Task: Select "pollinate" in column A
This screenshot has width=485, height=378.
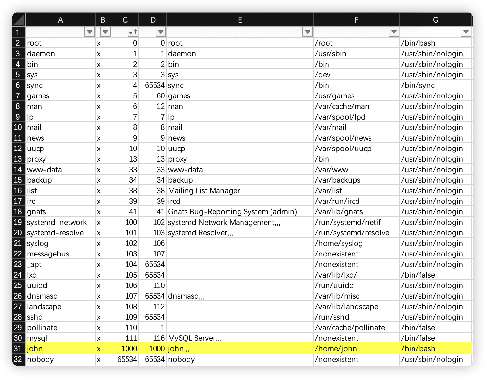Action: (x=60, y=328)
